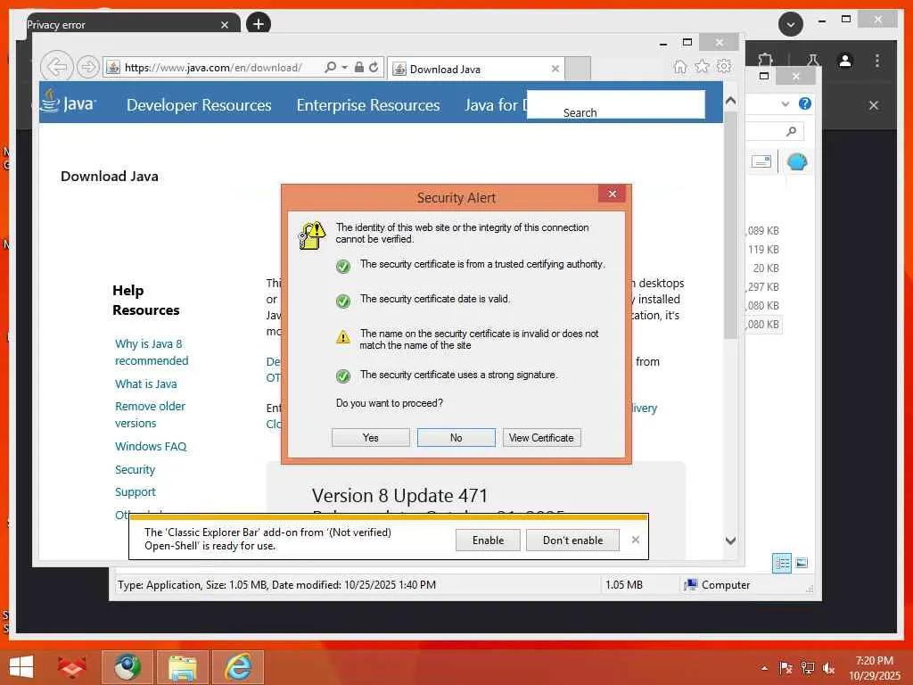Open Developer Resources menu item
This screenshot has width=913, height=685.
pos(199,105)
